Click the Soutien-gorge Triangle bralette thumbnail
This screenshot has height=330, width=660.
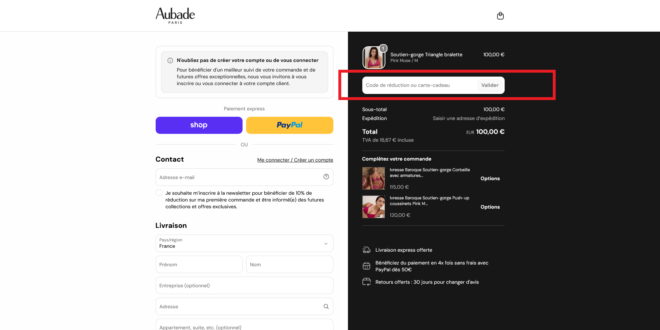coord(374,57)
